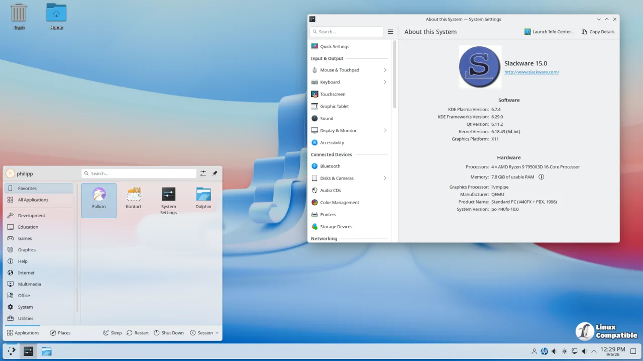Click Copy Details button
The height and width of the screenshot is (361, 643).
(x=598, y=32)
